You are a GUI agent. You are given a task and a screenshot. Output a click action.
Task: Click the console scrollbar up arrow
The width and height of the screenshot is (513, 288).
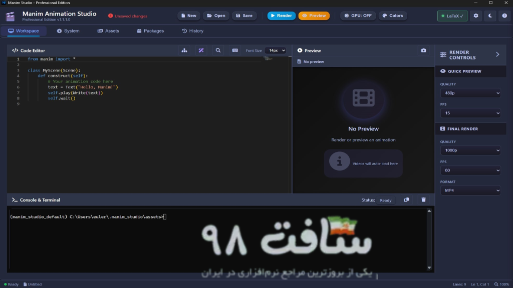[429, 211]
